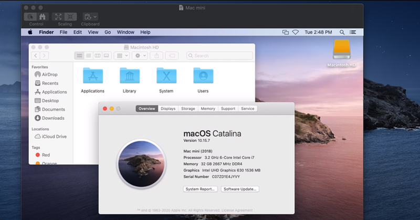Screen dimensions: 420x220
Task: Open the Help menu
Action: [145, 32]
